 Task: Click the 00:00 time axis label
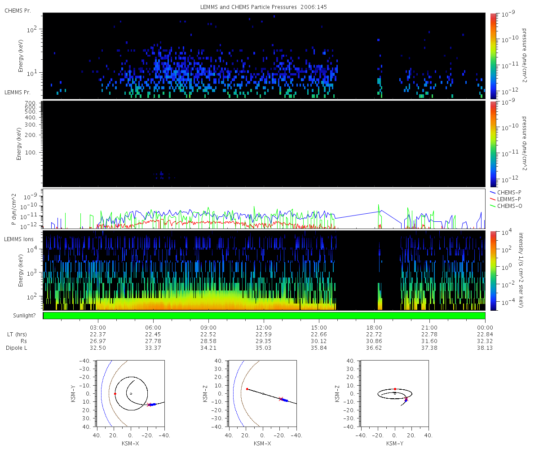[485, 327]
